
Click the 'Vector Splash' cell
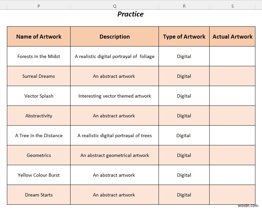coord(39,96)
